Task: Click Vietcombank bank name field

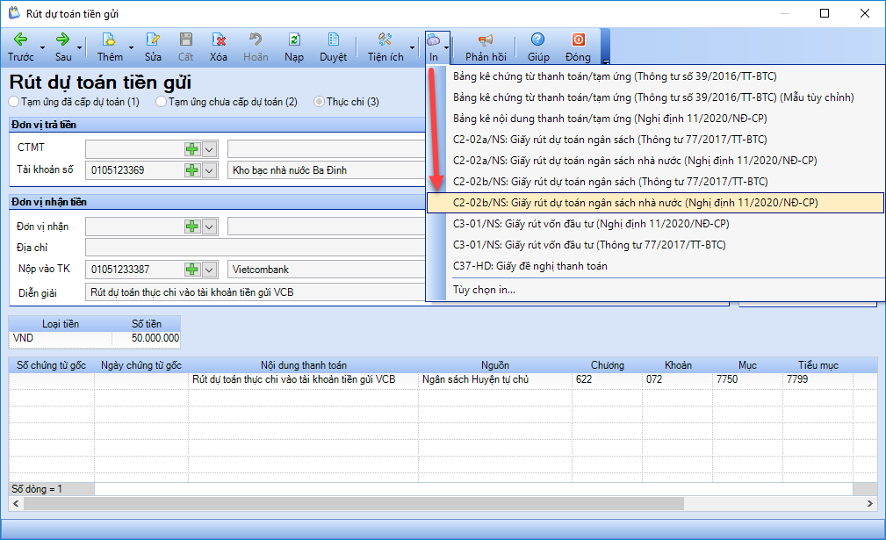Action: 326,270
